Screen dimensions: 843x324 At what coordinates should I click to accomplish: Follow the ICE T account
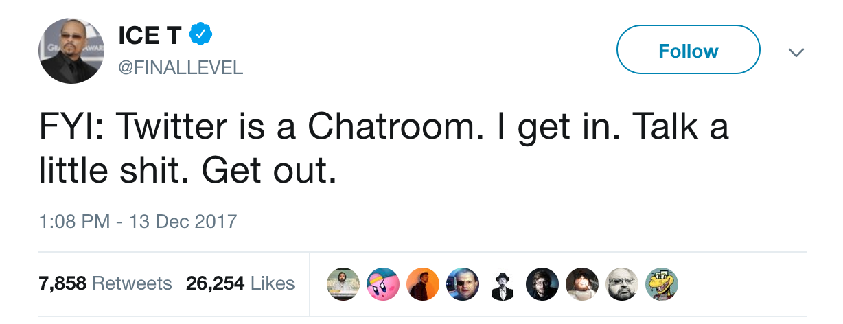coord(688,50)
